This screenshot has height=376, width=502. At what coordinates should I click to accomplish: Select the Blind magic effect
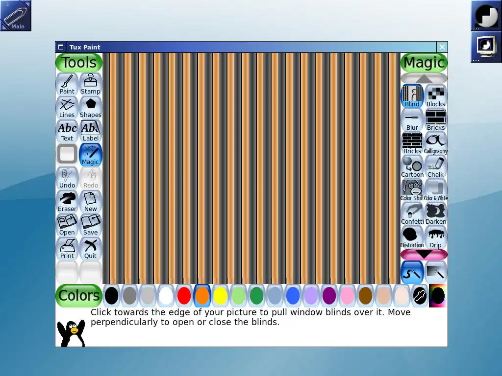tap(412, 96)
